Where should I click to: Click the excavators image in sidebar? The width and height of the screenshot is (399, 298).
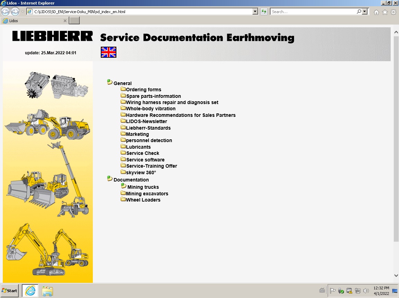pyautogui.click(x=47, y=250)
